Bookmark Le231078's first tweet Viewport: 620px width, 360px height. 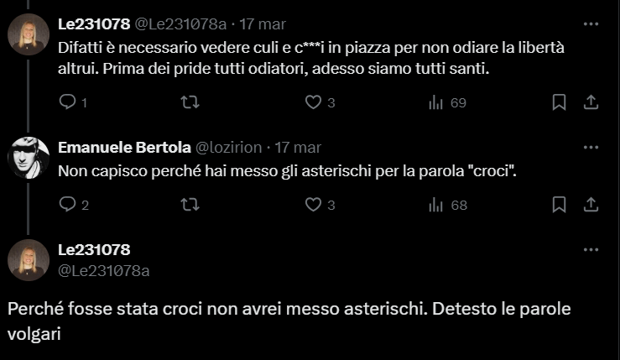pos(559,102)
